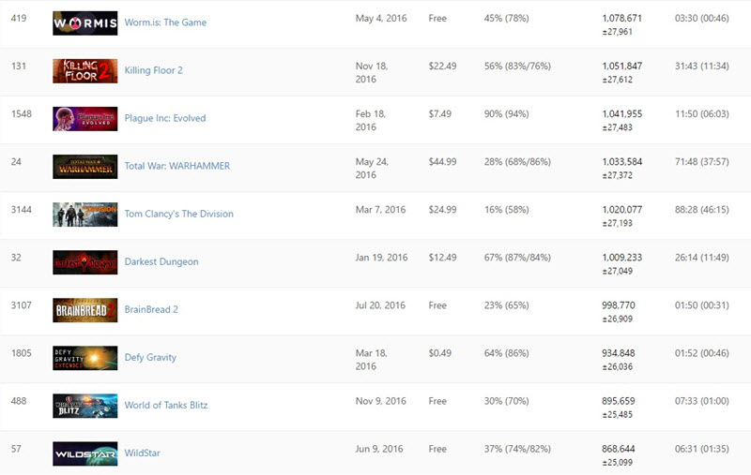Open The Division thumbnail image

click(x=85, y=215)
